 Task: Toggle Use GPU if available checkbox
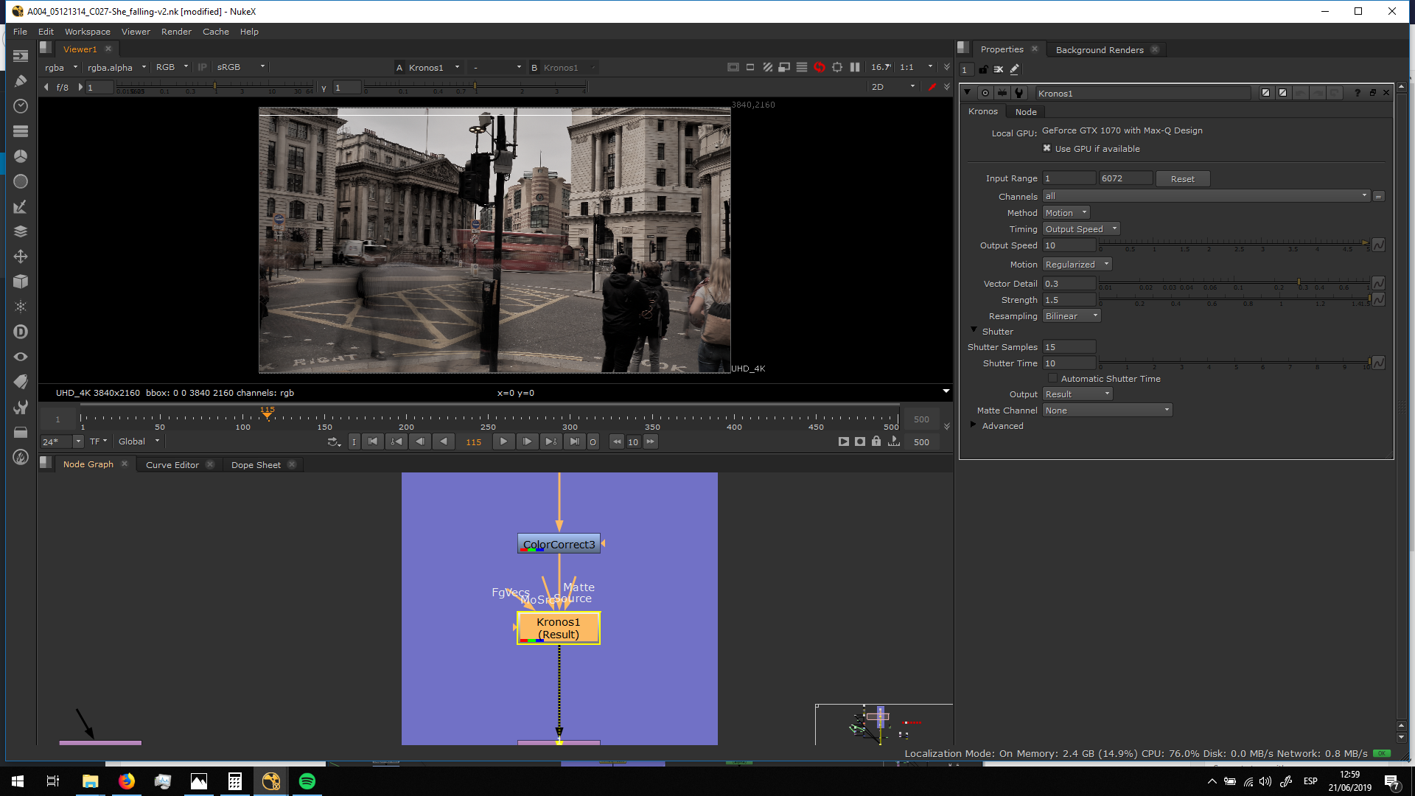coord(1047,148)
